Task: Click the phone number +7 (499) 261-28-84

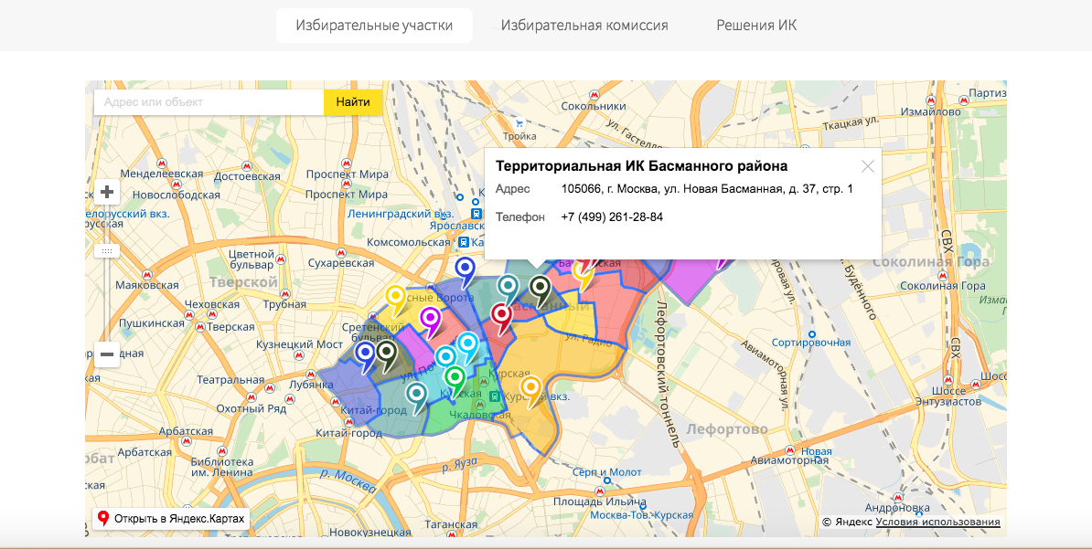Action: (x=612, y=217)
